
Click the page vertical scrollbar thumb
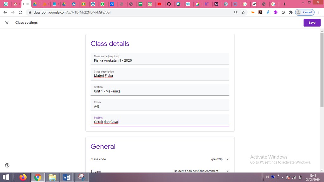point(322,70)
